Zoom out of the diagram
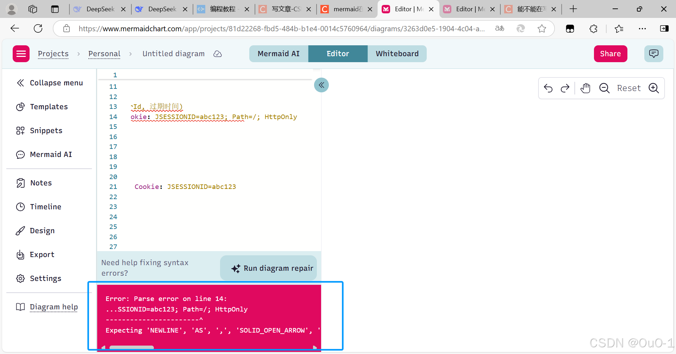Screen dimensions: 676x354 (605, 88)
